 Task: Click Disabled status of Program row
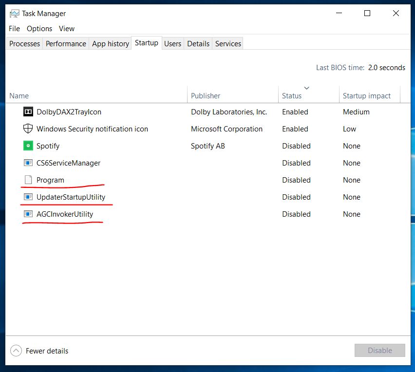(x=296, y=180)
